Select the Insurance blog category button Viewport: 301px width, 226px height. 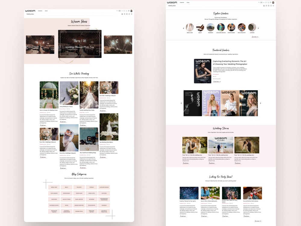104,205
